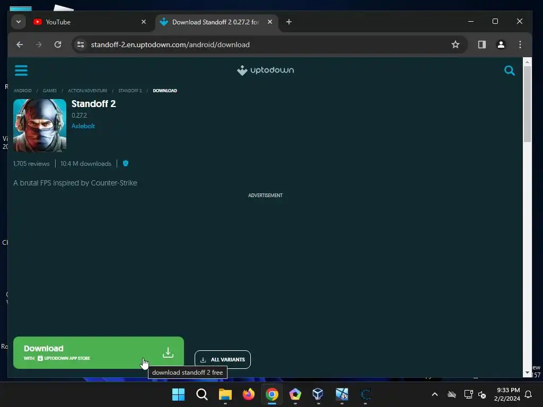
Task: Click the ALL VARIANTS button
Action: point(223,360)
